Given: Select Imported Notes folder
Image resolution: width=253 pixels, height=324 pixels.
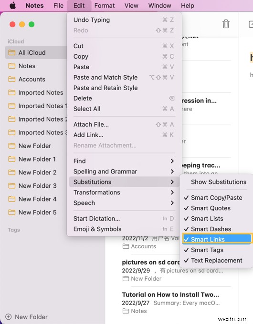Looking at the screenshot, I should tap(36, 92).
